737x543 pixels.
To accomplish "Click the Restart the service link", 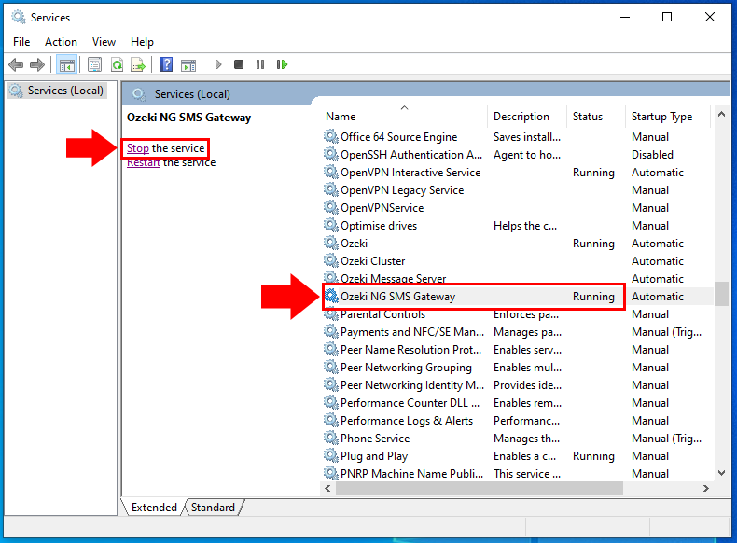I will pos(144,162).
